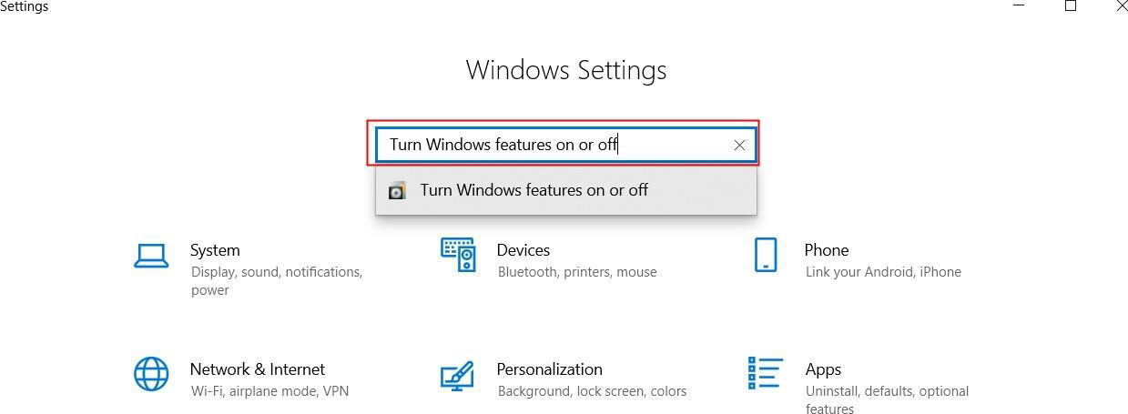
Task: Maximize the Settings window
Action: pyautogui.click(x=1071, y=6)
